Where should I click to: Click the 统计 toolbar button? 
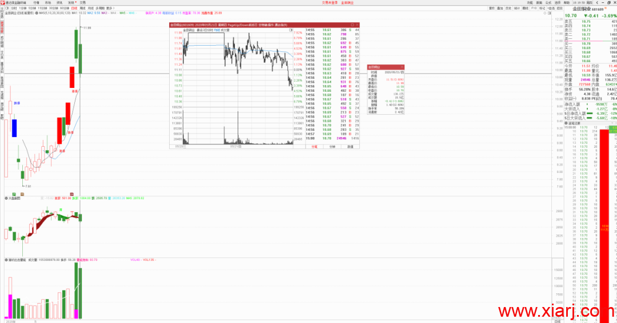point(516,8)
